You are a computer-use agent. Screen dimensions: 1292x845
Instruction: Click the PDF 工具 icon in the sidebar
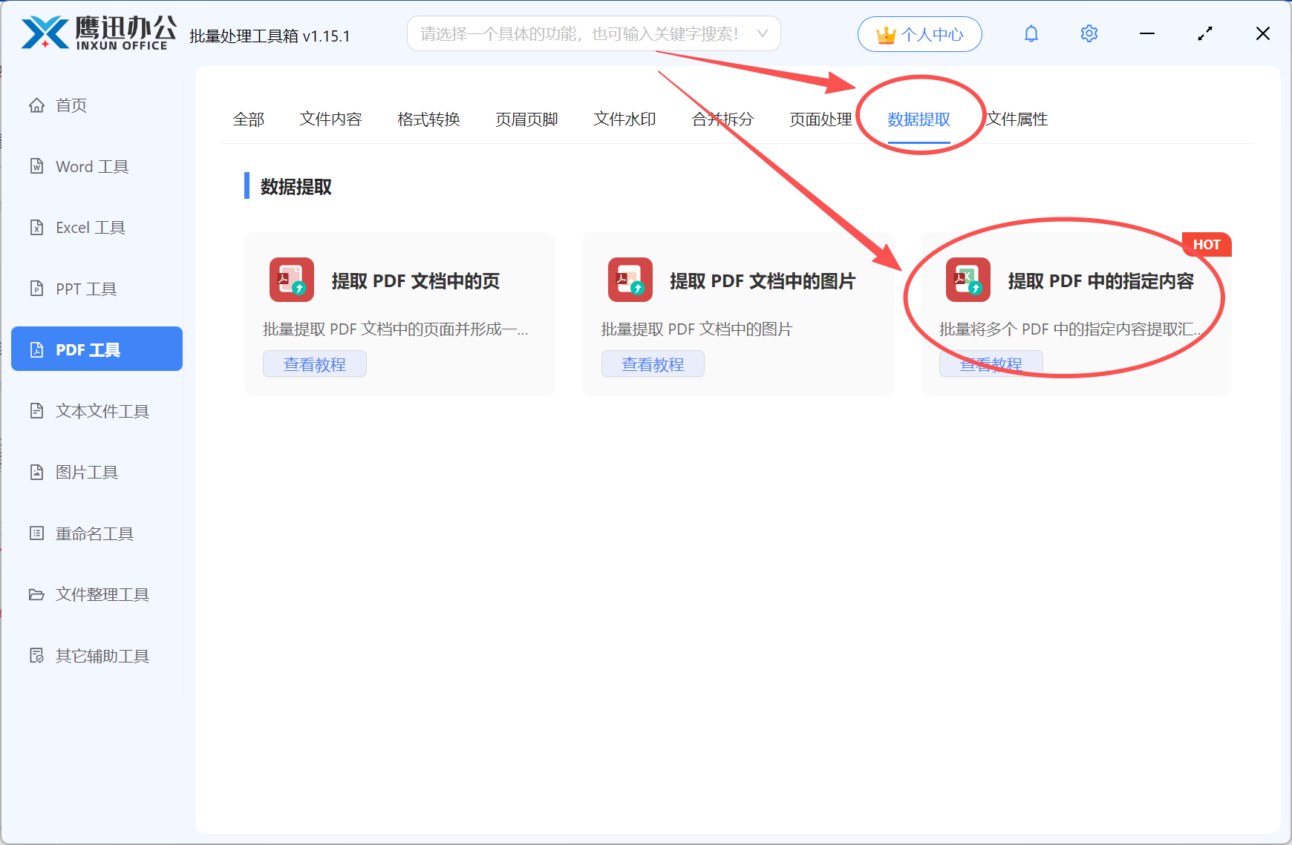(x=36, y=349)
